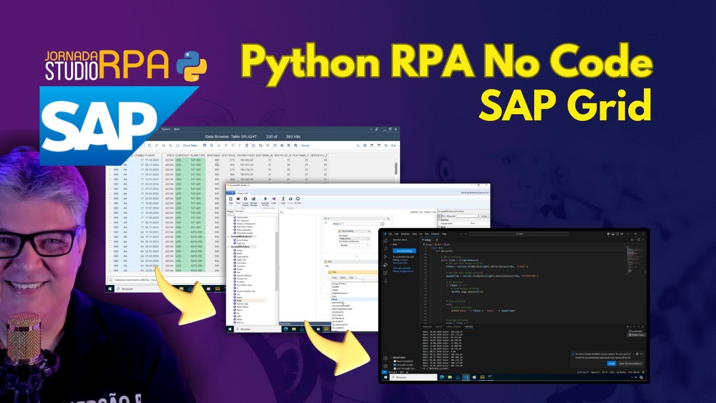
Task: Click New icon in JornadaRPA Studio ribbon
Action: click(230, 199)
